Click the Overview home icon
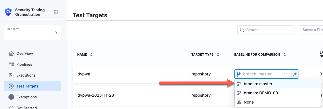This screenshot has width=323, height=109. pyautogui.click(x=11, y=53)
